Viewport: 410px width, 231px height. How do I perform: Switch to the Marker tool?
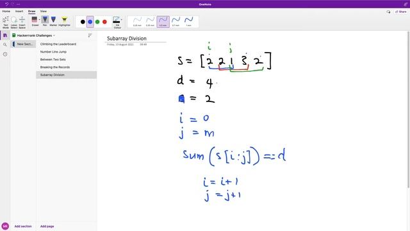[53, 21]
